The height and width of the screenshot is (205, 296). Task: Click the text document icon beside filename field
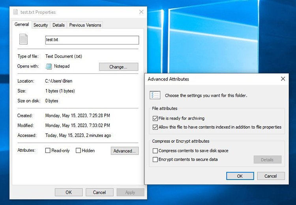[x=24, y=39]
